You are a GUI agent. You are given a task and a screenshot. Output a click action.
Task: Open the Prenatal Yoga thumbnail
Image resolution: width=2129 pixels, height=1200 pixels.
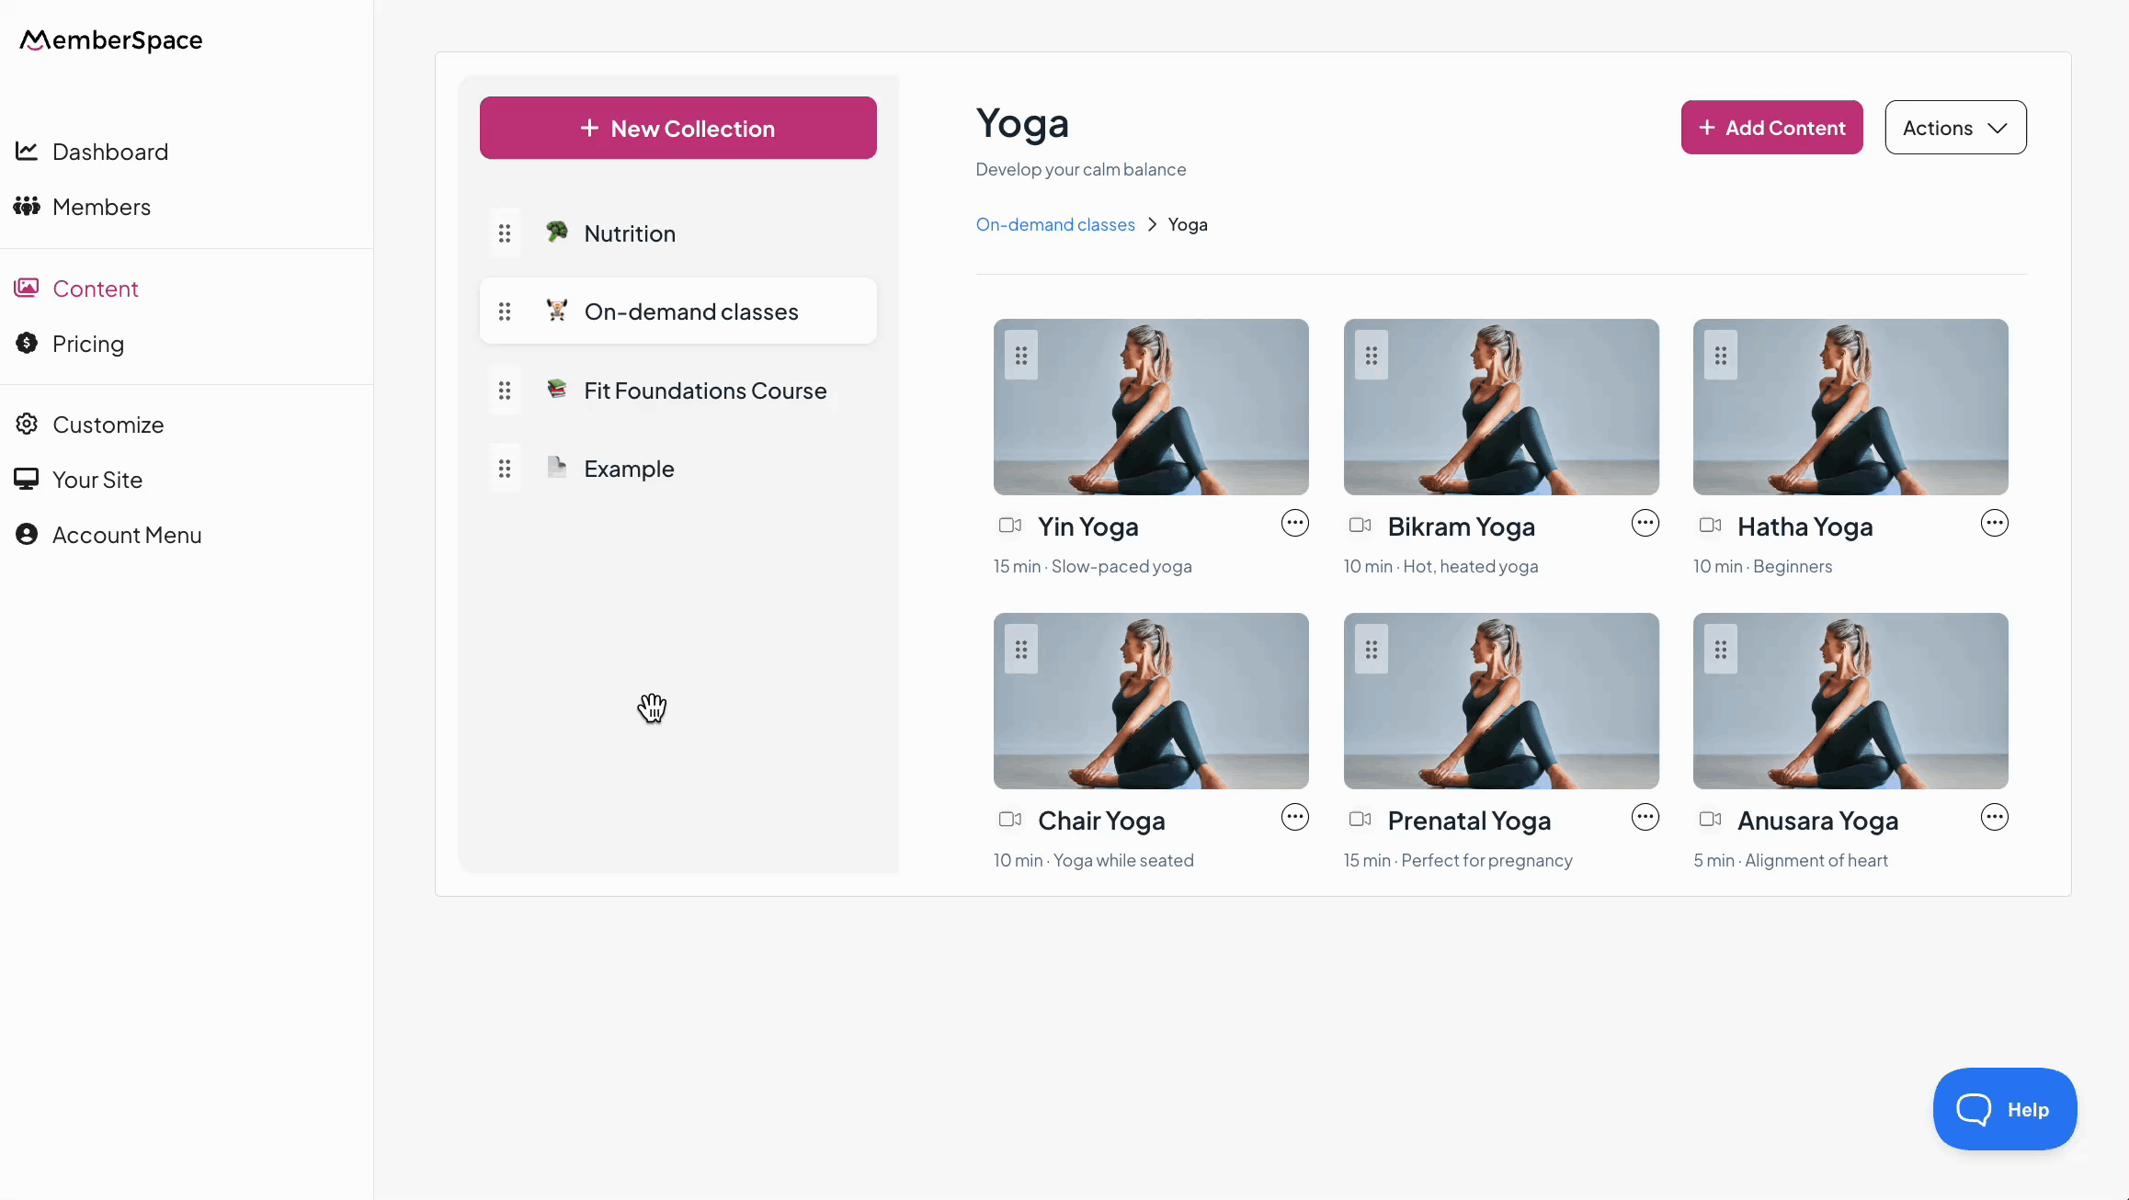[1501, 701]
